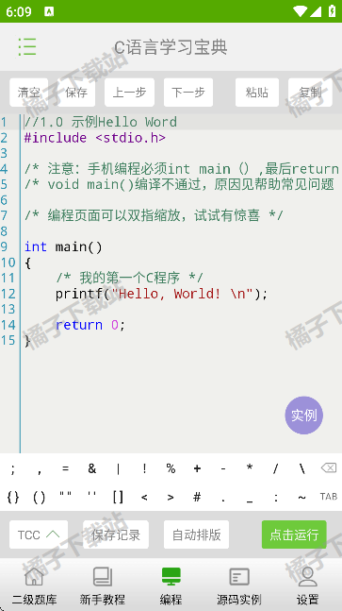Select the 编程 programming tab
This screenshot has width=342, height=611.
[171, 586]
